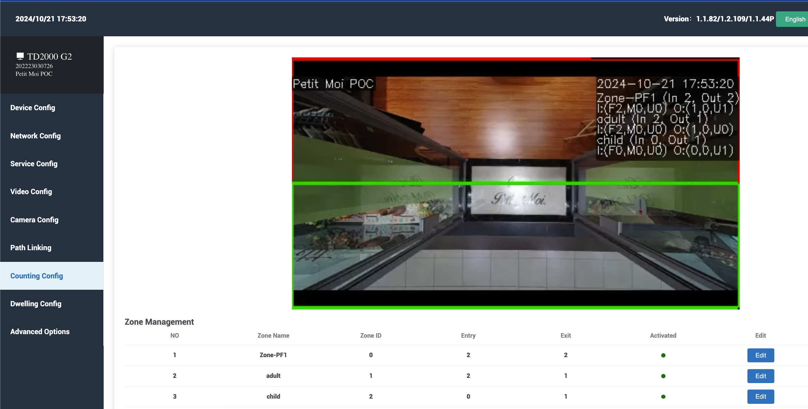
Task: Open Device Config in the sidebar
Action: click(33, 108)
